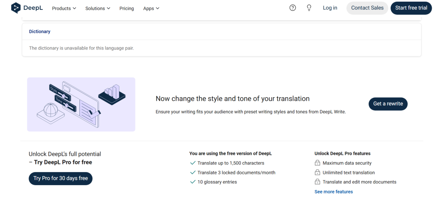Open the help question mark icon
The image size is (442, 201).
293,8
